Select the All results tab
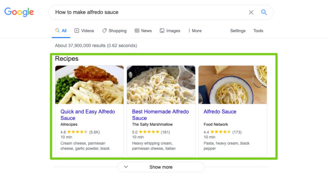The width and height of the screenshot is (327, 182). (61, 31)
